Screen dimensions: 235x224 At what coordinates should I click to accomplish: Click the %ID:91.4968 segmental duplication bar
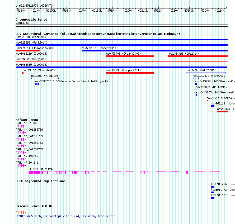pyautogui.click(x=213, y=187)
